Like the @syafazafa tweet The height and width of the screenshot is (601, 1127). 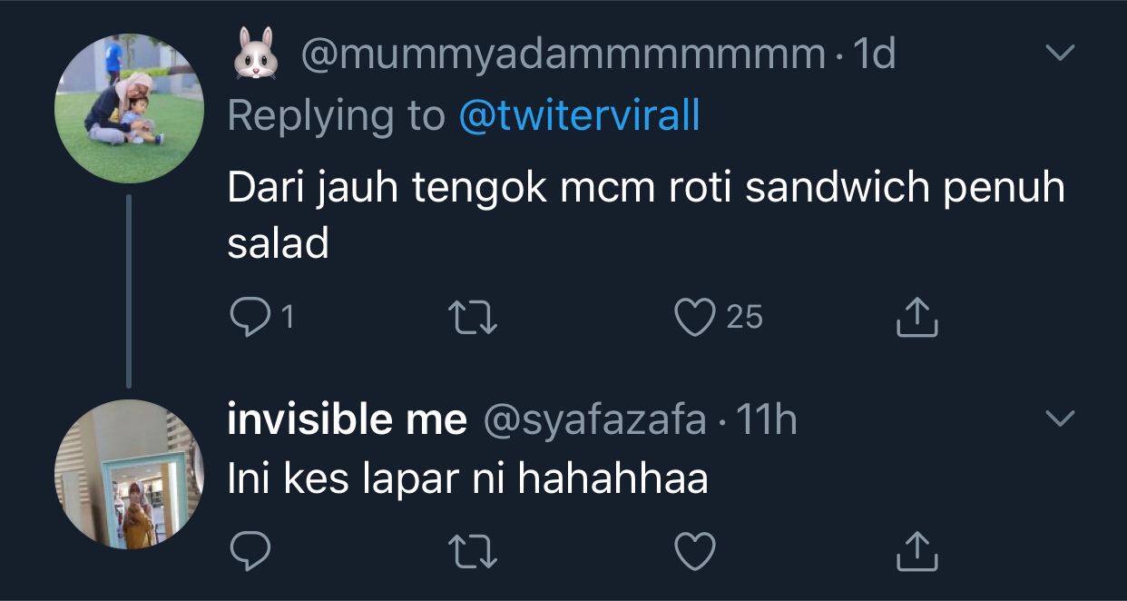695,550
